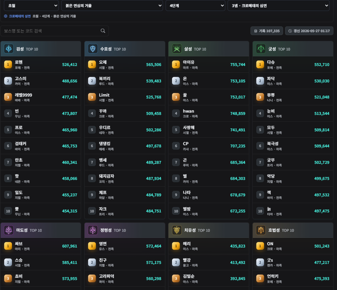Click the 호법성 class icon

pyautogui.click(x=261, y=230)
